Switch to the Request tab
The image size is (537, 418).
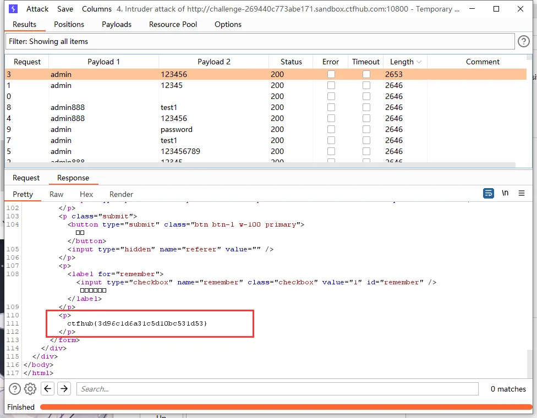click(x=26, y=178)
